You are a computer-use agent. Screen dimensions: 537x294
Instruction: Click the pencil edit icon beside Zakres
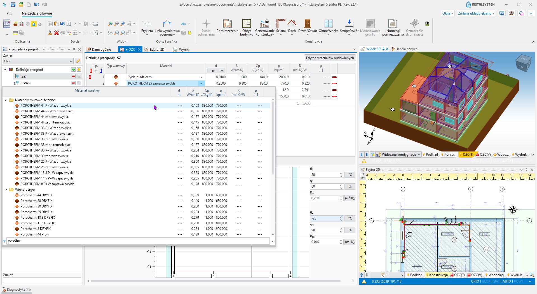click(78, 61)
